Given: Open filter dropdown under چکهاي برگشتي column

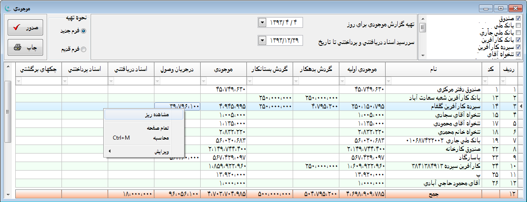Looking at the screenshot, I should (x=19, y=81).
